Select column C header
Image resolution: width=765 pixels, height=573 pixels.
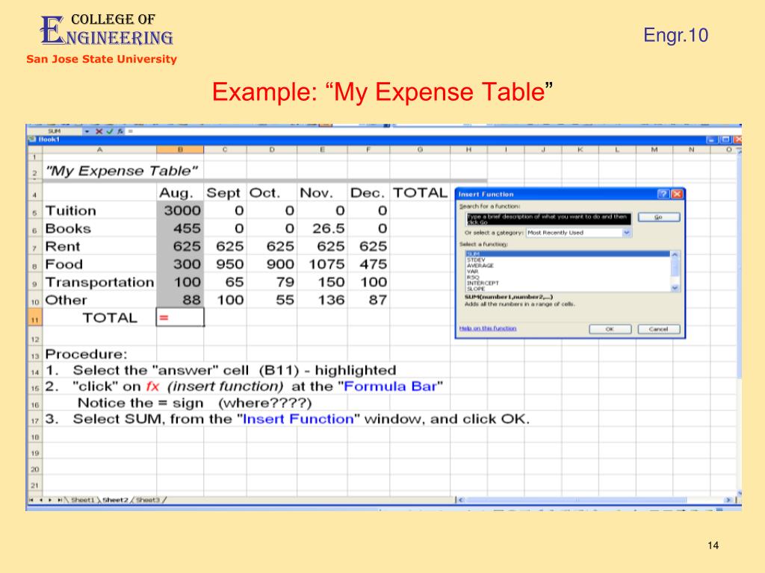[225, 150]
